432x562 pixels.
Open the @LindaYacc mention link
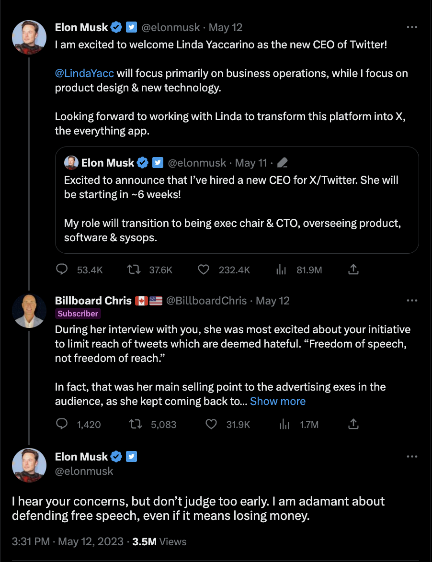84,73
